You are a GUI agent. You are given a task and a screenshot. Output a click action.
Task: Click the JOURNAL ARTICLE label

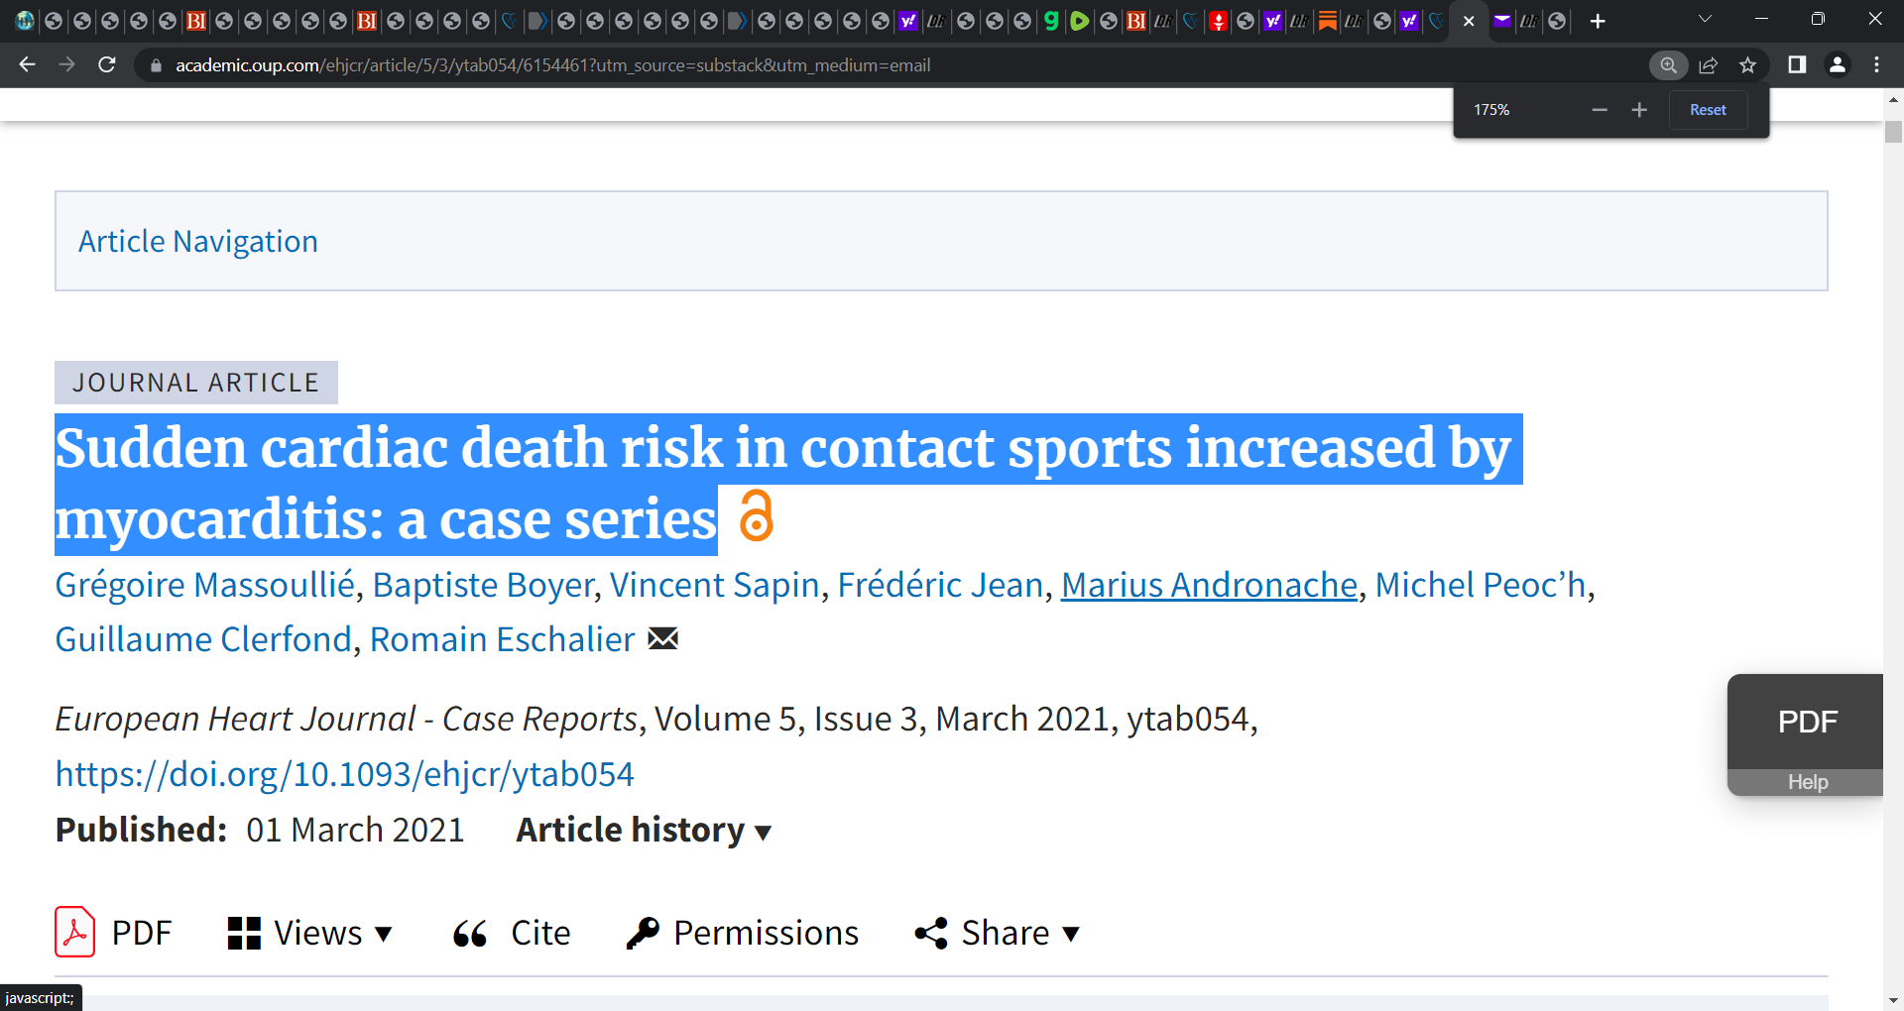[196, 383]
